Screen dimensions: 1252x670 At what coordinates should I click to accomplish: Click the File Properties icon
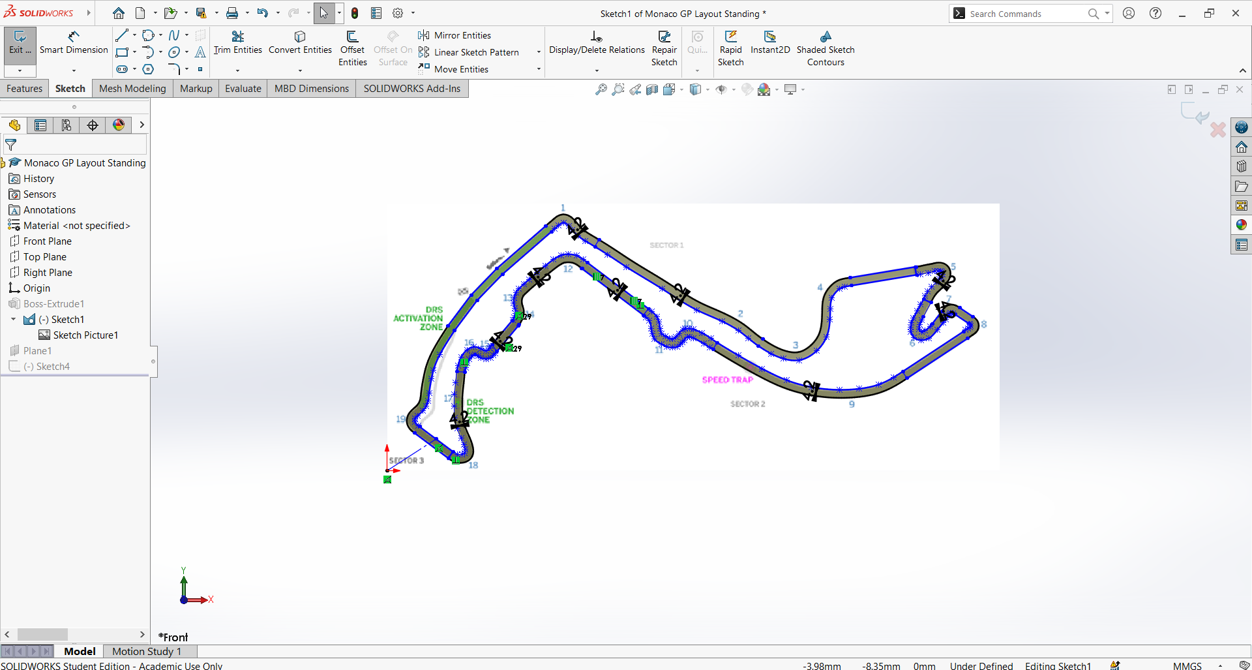(x=376, y=13)
